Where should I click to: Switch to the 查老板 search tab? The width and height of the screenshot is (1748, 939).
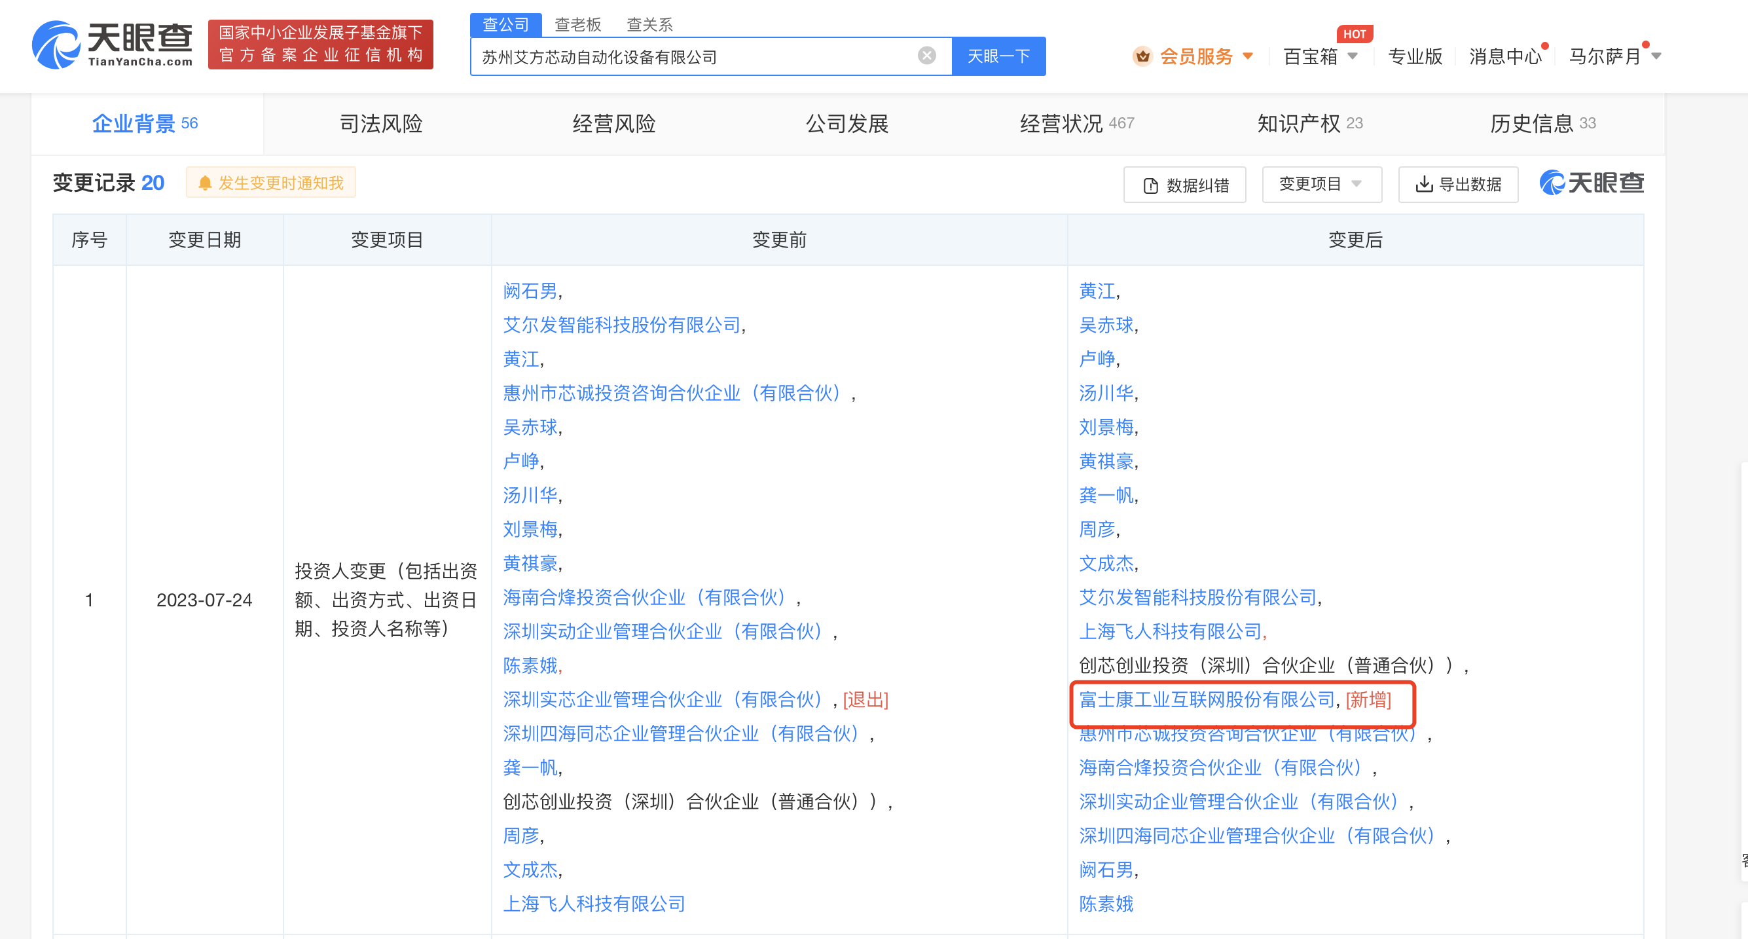click(x=577, y=24)
